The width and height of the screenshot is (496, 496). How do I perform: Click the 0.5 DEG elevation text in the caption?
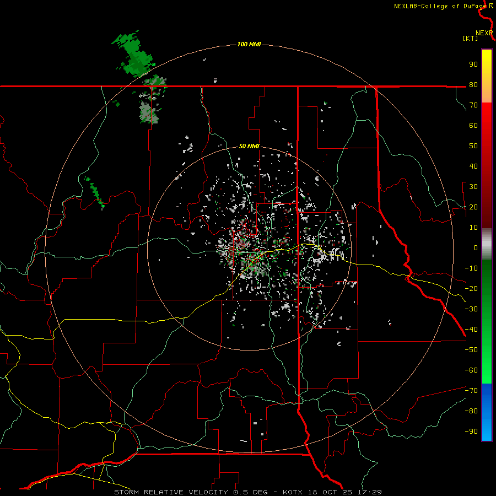(x=251, y=492)
